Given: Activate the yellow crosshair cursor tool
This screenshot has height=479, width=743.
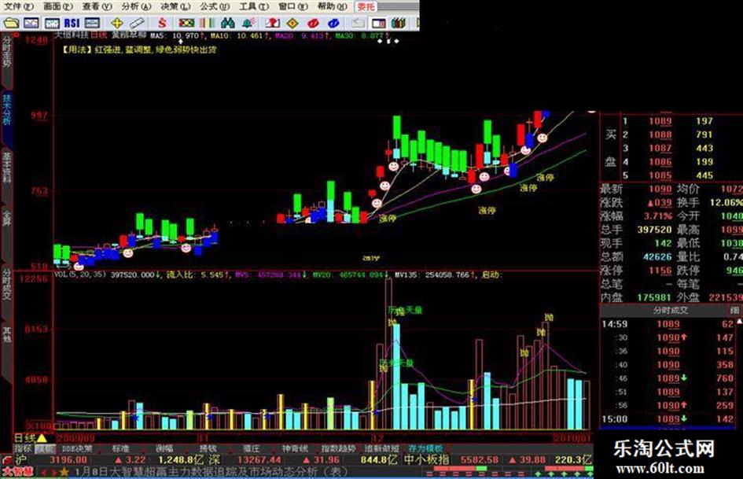Looking at the screenshot, I should tap(116, 23).
